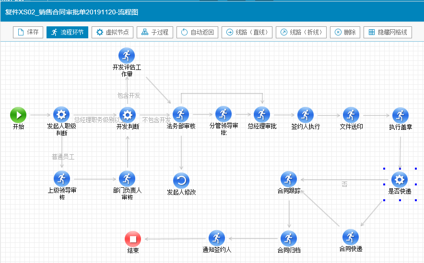This screenshot has height=263, width=424.
Task: Click the 通知签约人 node
Action: coord(217,238)
